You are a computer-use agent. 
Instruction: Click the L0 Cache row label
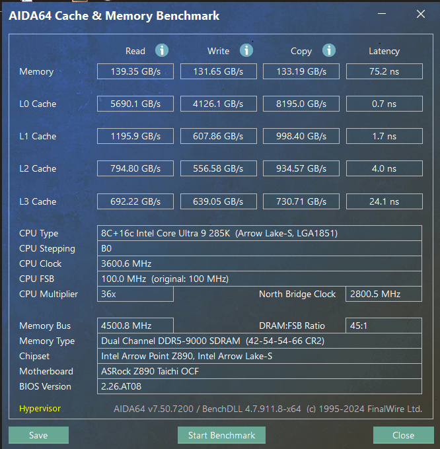tap(38, 104)
